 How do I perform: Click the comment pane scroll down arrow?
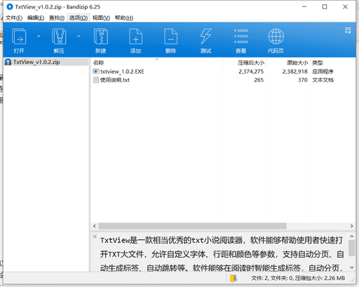(351, 267)
